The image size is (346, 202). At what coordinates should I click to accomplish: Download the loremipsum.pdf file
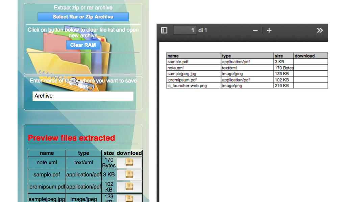(x=129, y=187)
